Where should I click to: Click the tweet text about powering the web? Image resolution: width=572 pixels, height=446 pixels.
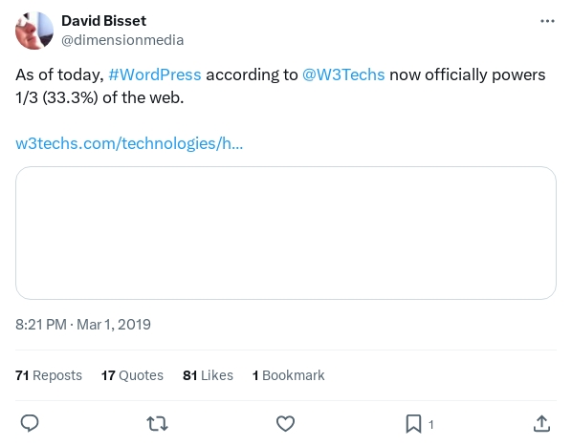[x=280, y=86]
